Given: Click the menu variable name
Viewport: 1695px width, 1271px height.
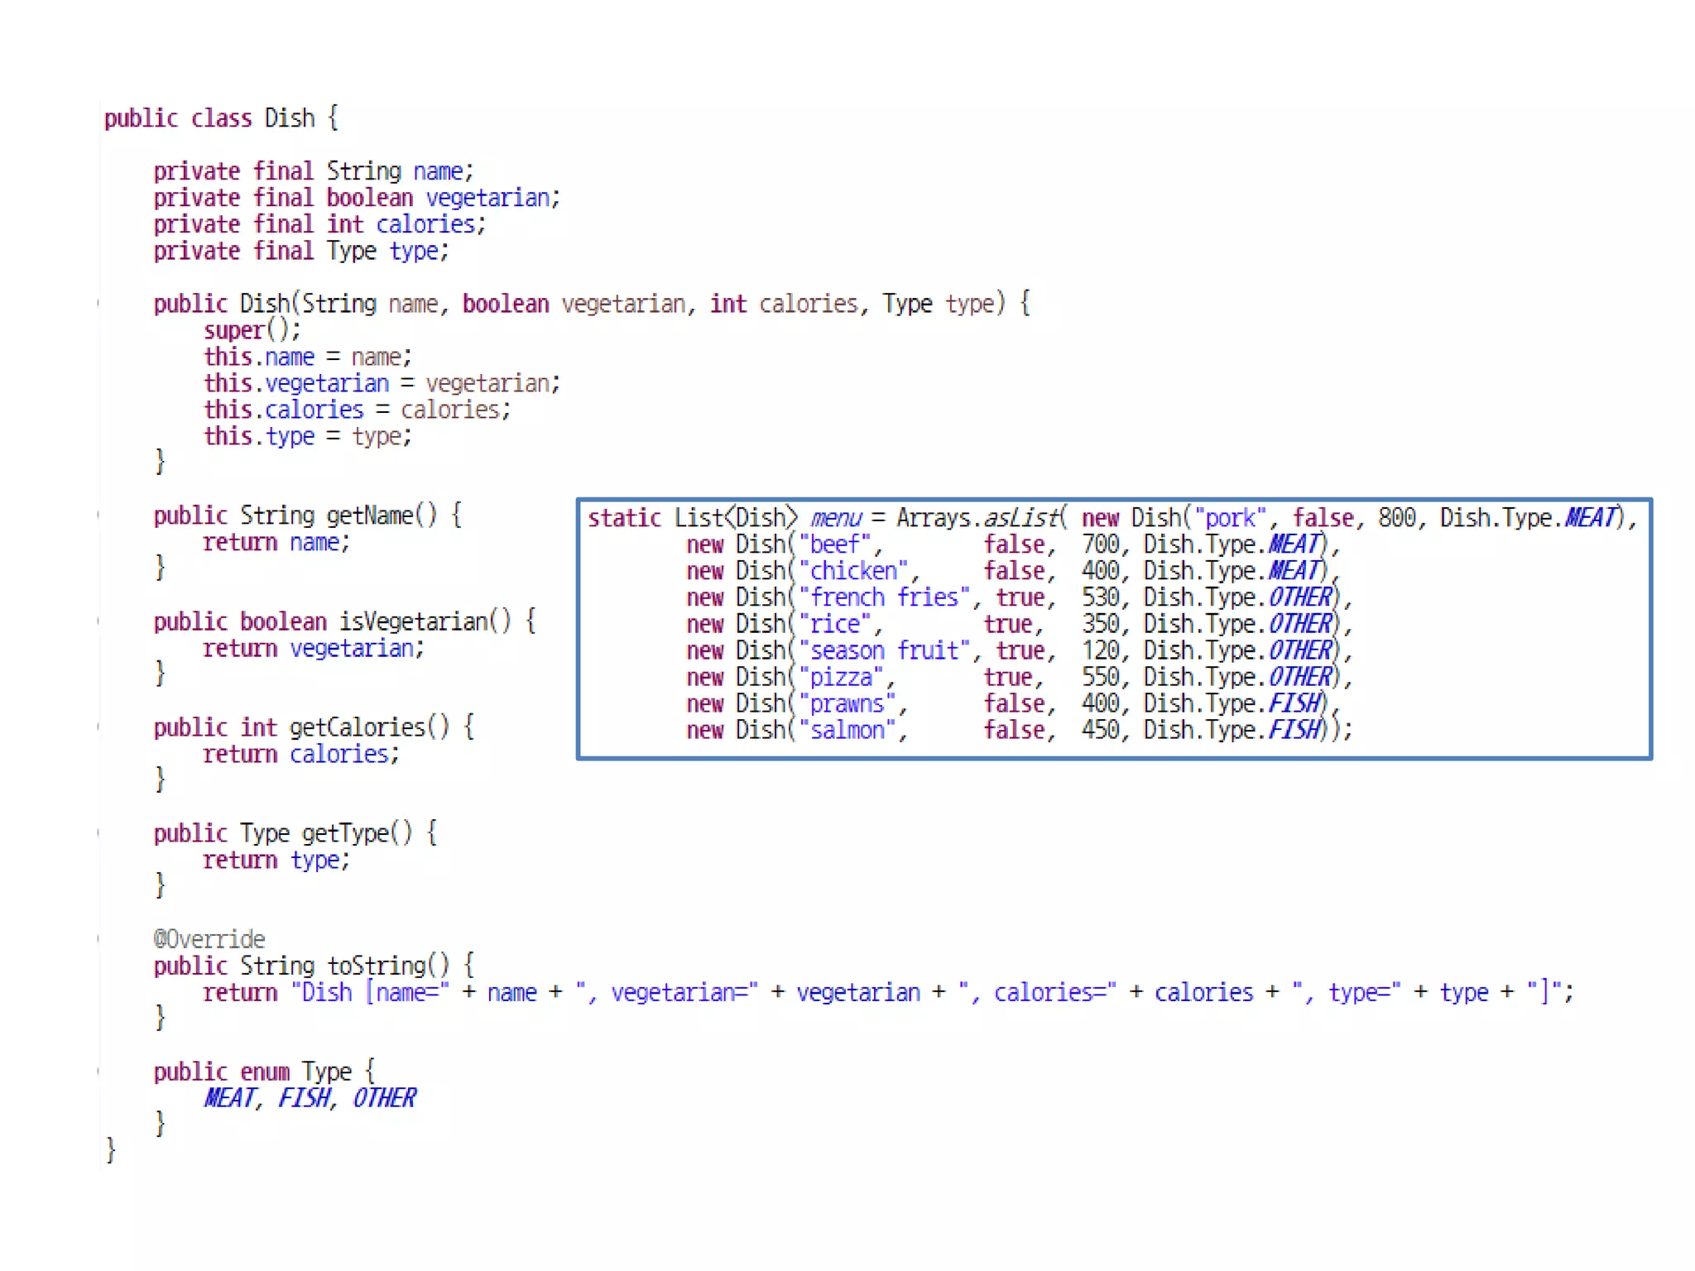Looking at the screenshot, I should point(836,518).
